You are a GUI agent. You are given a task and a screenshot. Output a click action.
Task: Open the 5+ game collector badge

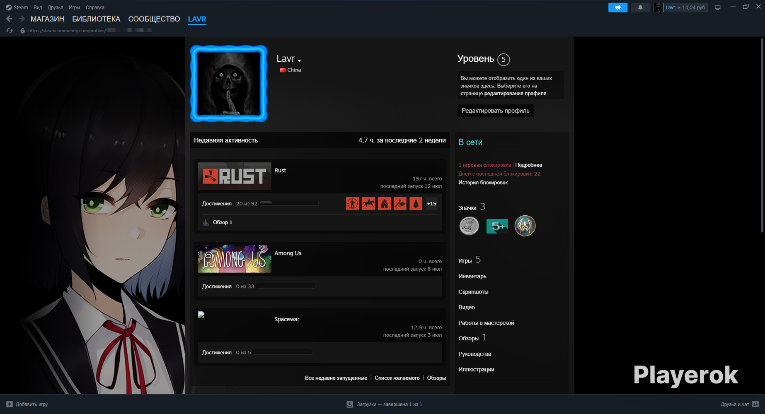coord(497,226)
